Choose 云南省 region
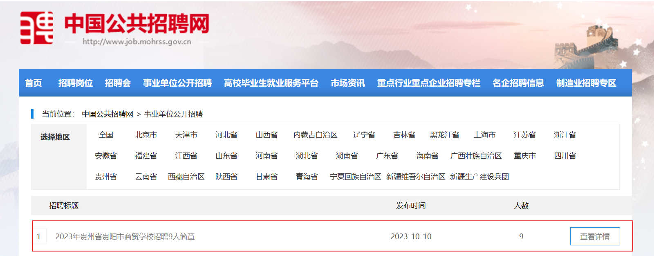This screenshot has width=654, height=256. (146, 177)
